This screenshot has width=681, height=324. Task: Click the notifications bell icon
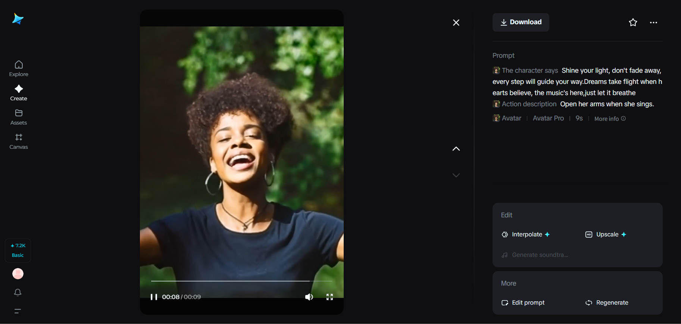18,293
